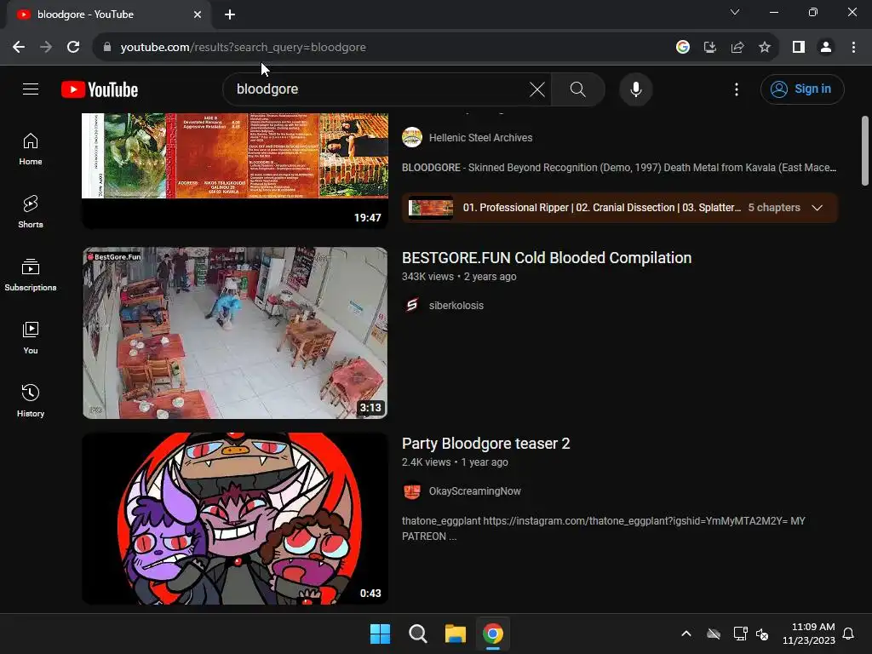Click the Professional Ripper chapter list text
This screenshot has height=654, width=872.
pyautogui.click(x=602, y=208)
